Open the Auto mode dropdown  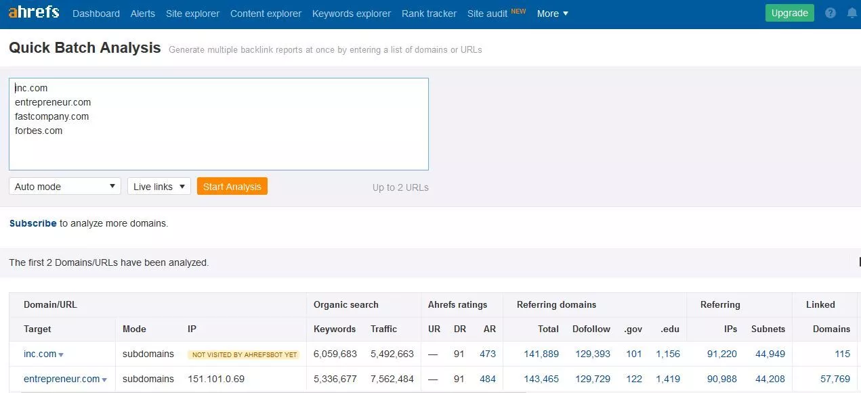(65, 187)
